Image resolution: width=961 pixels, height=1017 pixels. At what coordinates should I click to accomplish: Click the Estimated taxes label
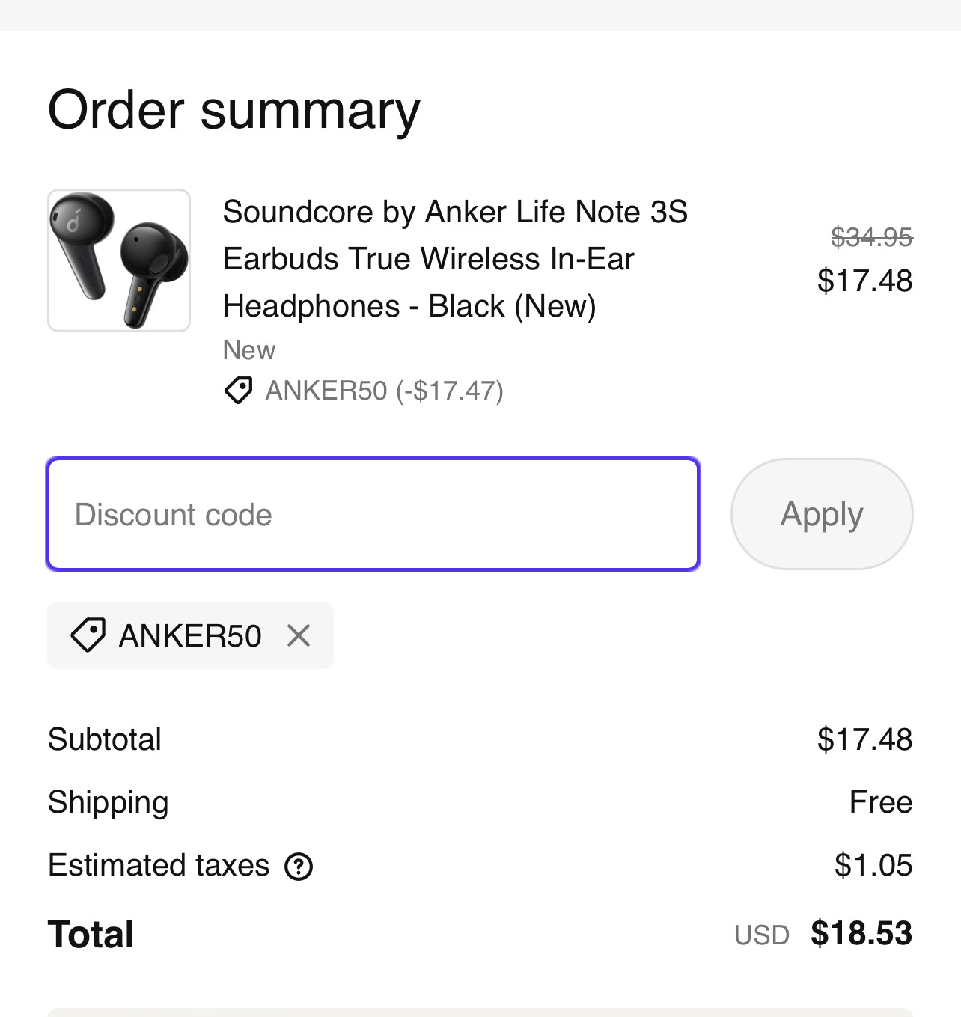coord(159,865)
